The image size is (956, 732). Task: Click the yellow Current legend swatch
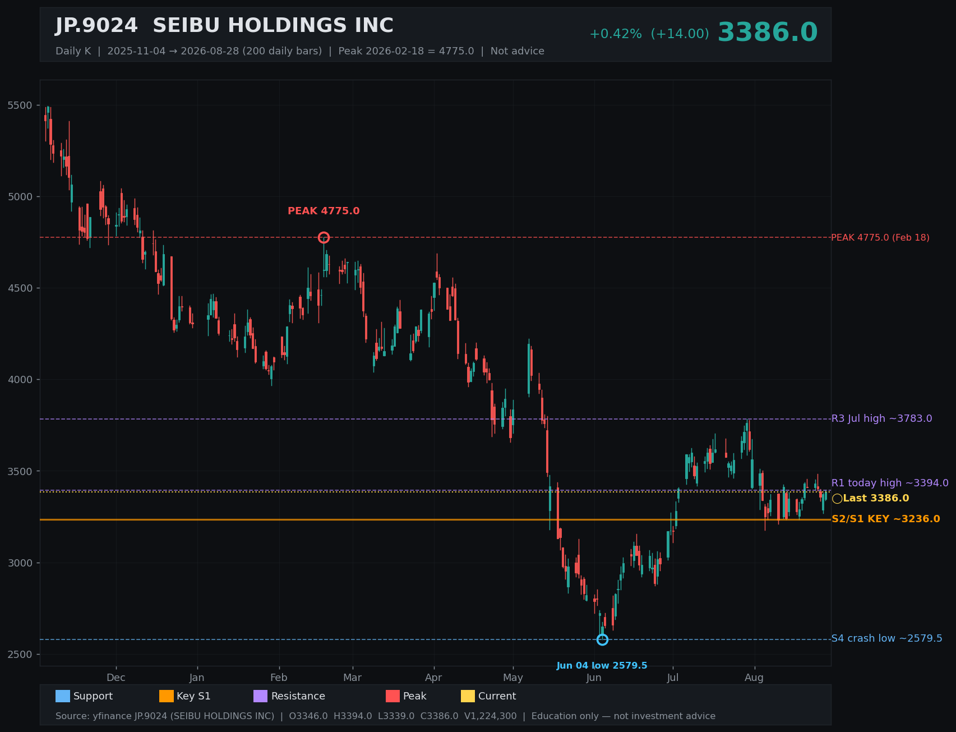pyautogui.click(x=468, y=696)
